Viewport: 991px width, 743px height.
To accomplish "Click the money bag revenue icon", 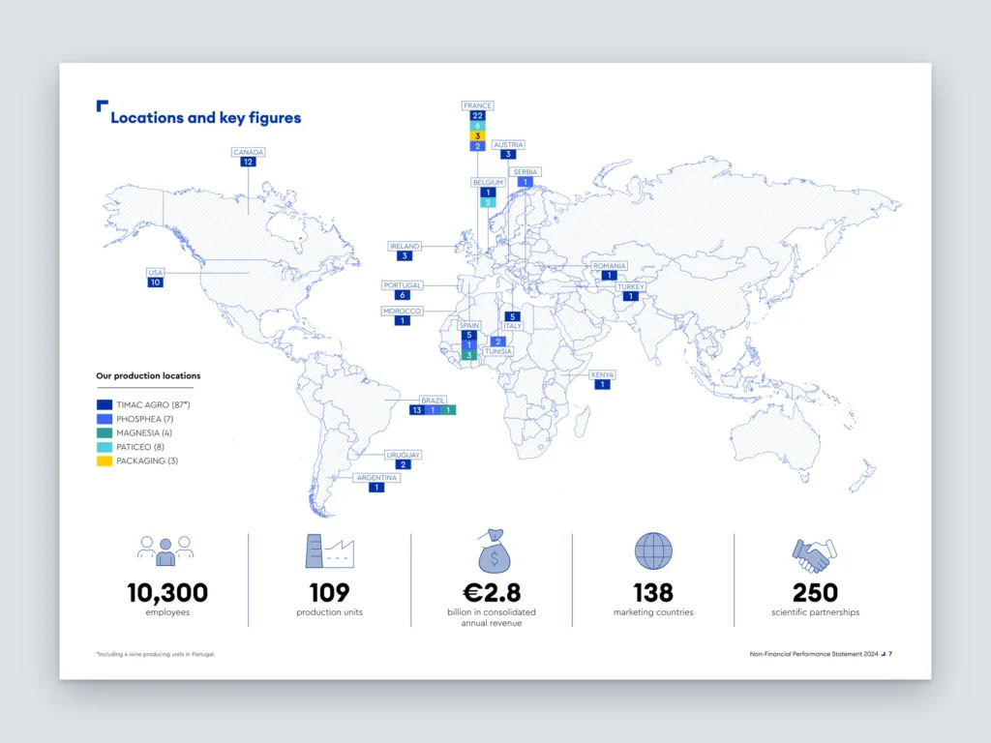I will [494, 551].
